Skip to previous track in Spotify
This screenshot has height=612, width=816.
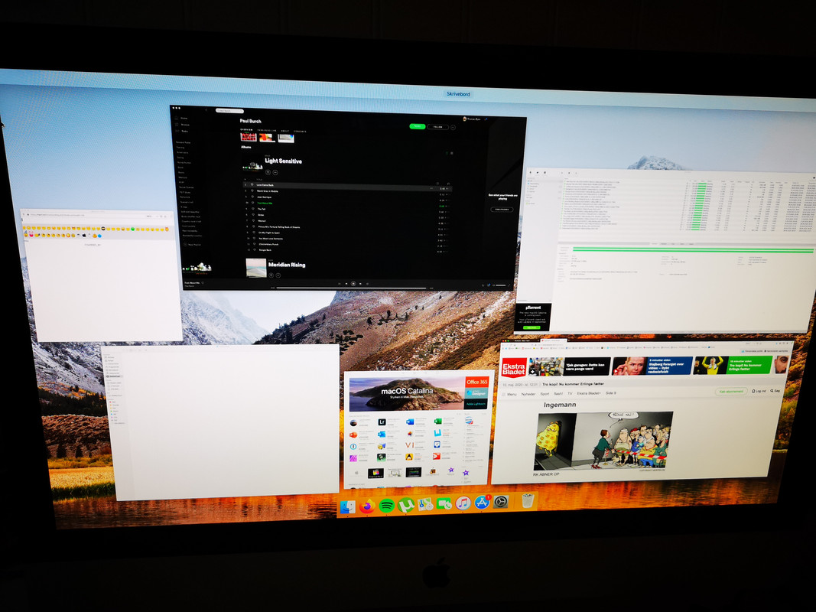point(346,284)
